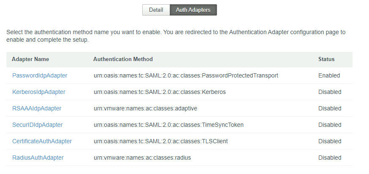Click the Disabled status of RSAAAIdpAdapter

point(330,108)
